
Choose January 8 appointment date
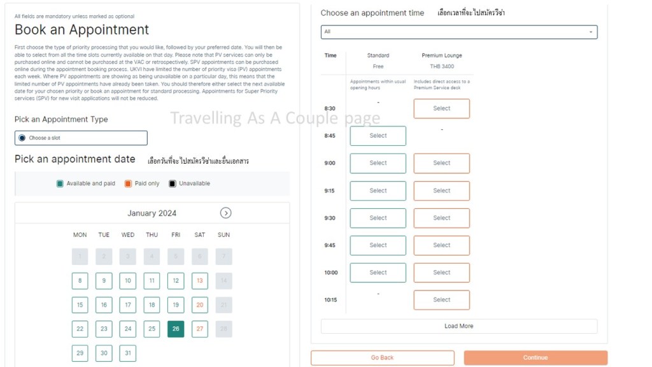[80, 281]
